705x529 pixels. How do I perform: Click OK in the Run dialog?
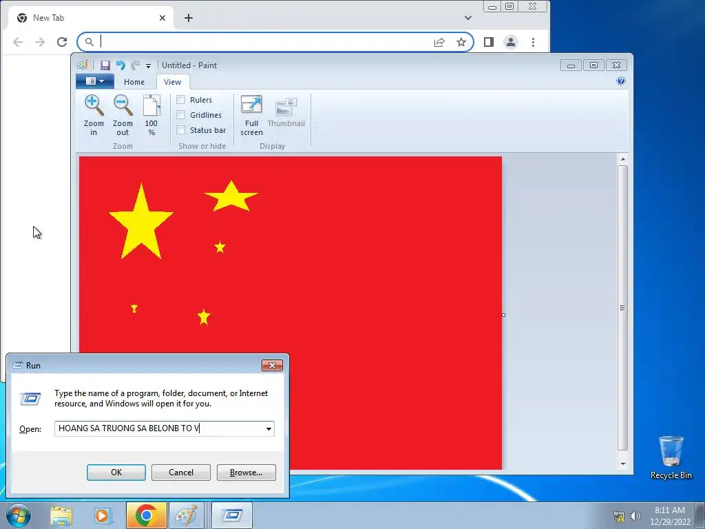pos(116,473)
